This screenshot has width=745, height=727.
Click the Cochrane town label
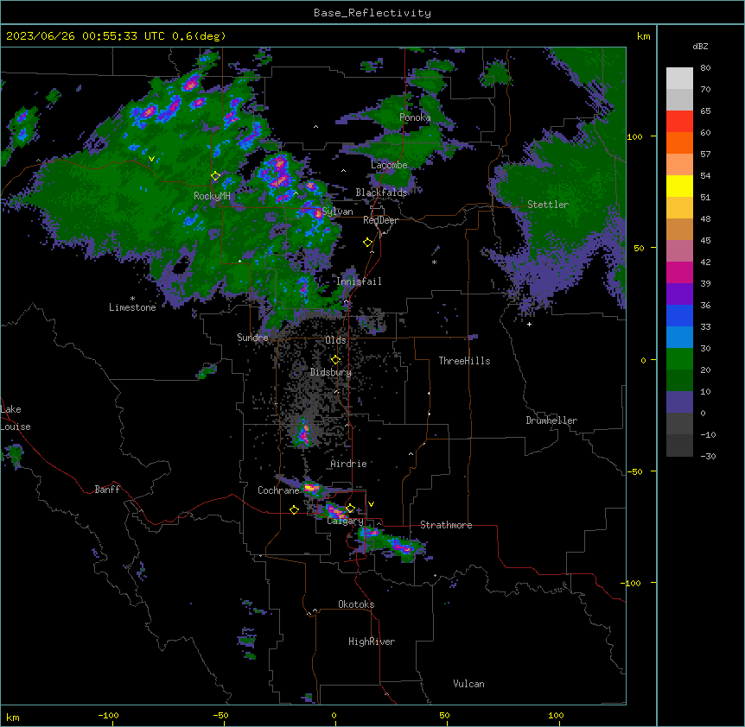pyautogui.click(x=278, y=490)
